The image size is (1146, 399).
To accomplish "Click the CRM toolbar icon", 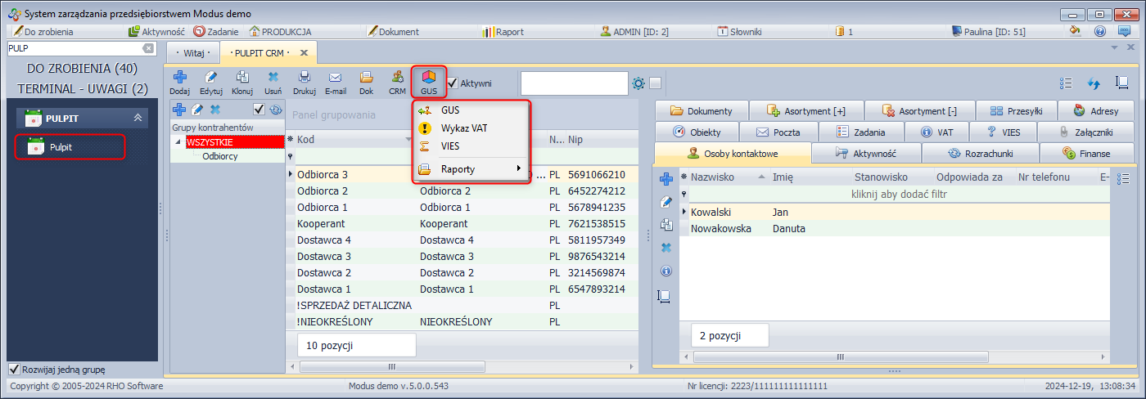I will tap(397, 78).
